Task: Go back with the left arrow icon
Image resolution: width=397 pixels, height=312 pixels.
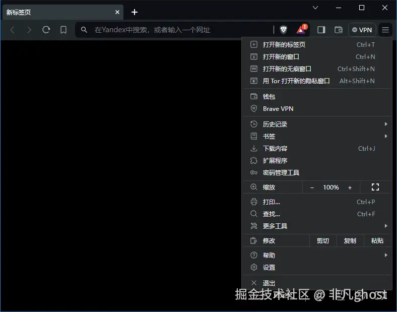Action: (x=12, y=30)
